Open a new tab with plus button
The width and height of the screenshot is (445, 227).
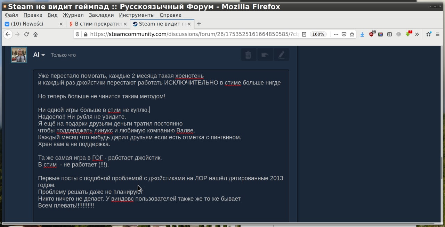199,24
